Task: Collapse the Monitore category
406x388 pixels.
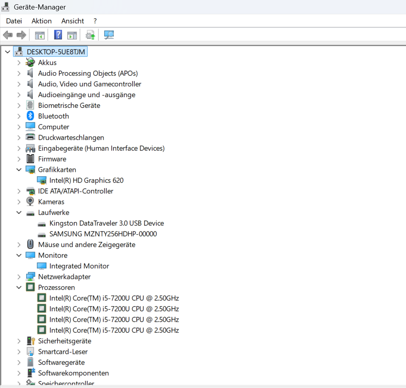Action: click(x=19, y=255)
